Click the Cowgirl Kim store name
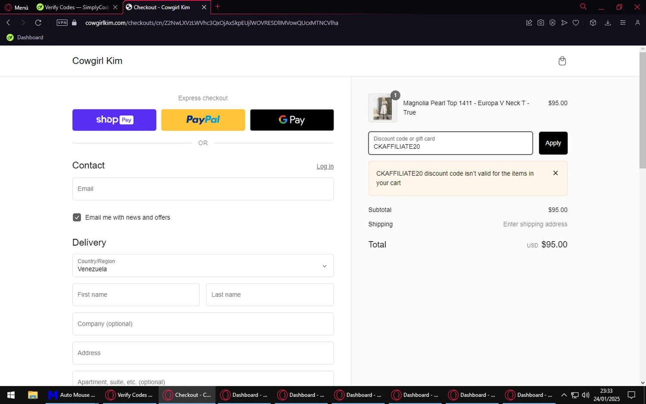Screen dimensions: 646x404 coord(97,61)
